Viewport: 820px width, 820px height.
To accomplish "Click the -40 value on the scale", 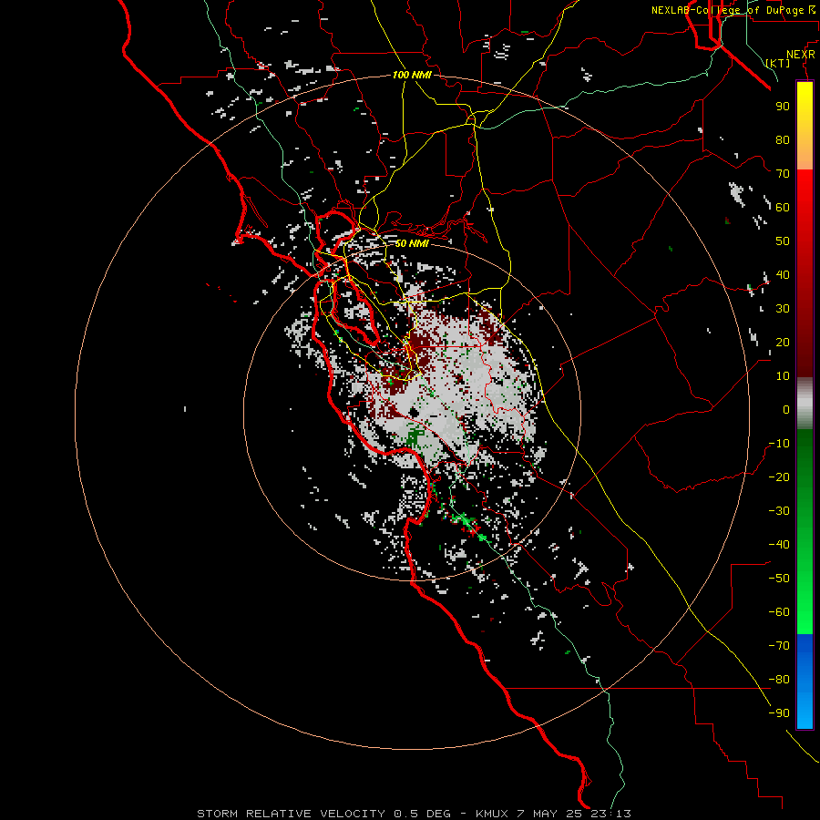I will [779, 545].
